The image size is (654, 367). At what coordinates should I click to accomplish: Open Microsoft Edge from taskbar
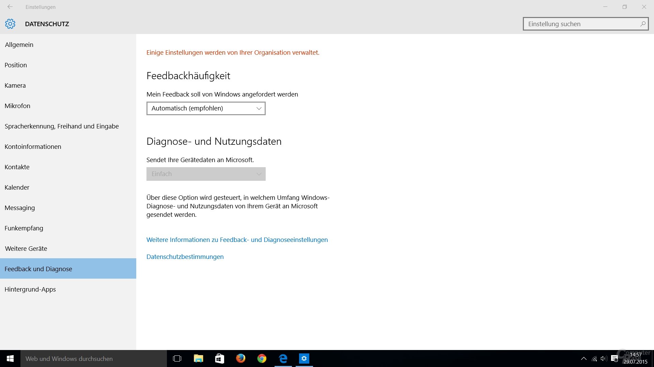click(x=283, y=359)
